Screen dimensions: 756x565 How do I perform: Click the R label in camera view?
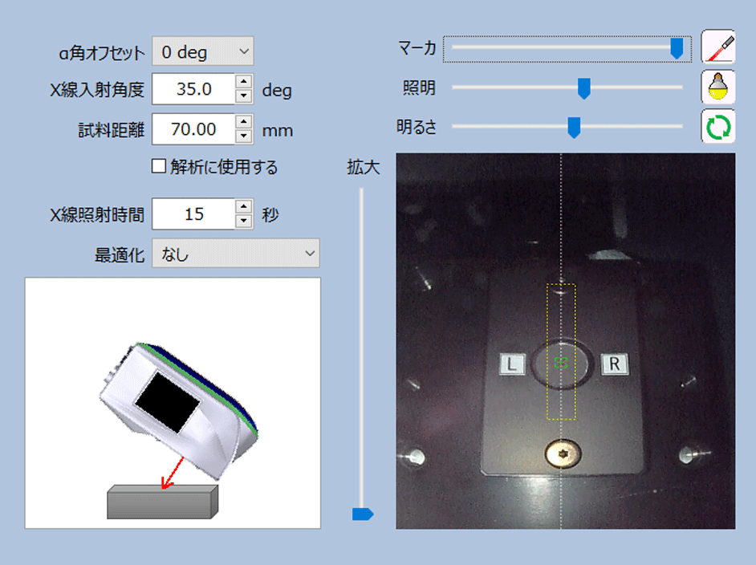point(614,364)
